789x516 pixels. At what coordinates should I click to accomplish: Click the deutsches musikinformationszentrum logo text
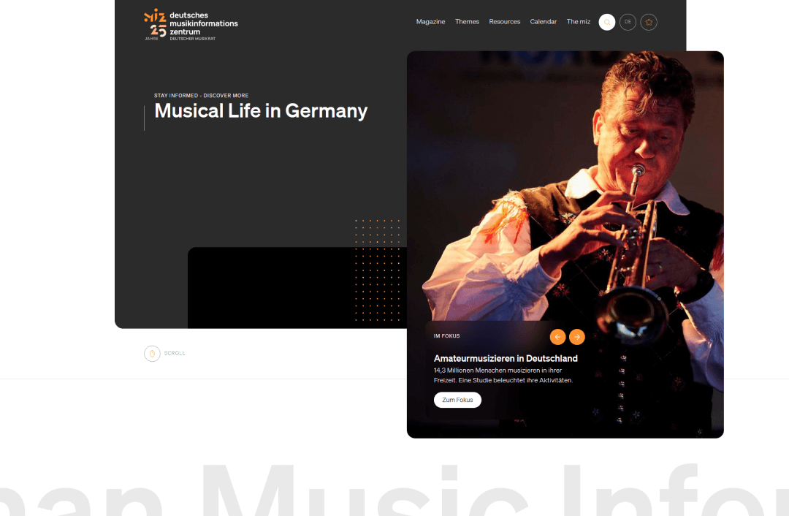tap(203, 25)
